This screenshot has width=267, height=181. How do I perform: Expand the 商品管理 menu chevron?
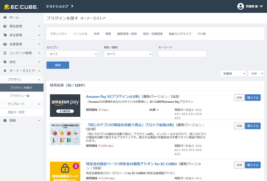click(x=39, y=26)
